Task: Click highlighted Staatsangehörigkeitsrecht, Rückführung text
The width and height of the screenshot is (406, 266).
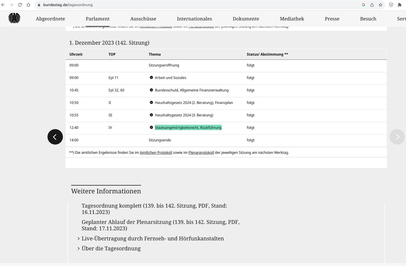Action: coord(188,128)
